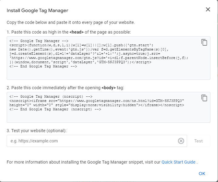The width and height of the screenshot is (218, 182).
Task: Click the noscript code box
Action: pos(109,107)
